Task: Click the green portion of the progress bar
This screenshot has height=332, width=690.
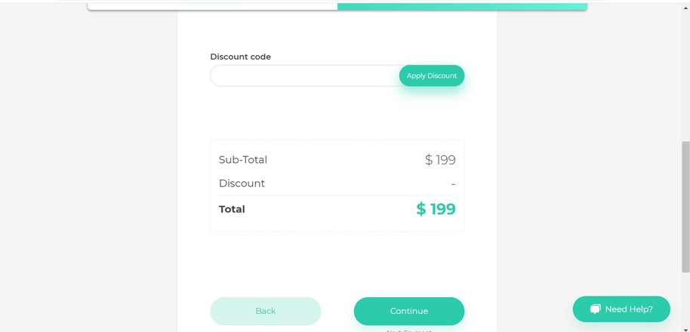Action: [x=462, y=6]
